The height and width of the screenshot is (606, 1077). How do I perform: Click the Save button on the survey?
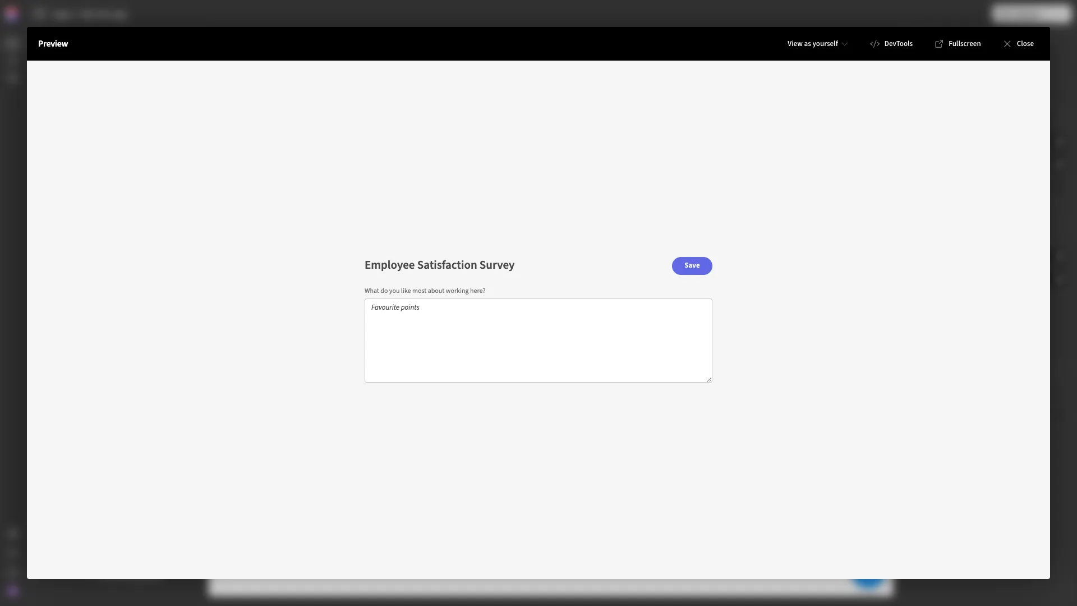pos(692,266)
